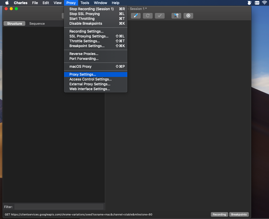Select Proxy Settings... menu entry
The height and width of the screenshot is (219, 269).
[x=95, y=74]
